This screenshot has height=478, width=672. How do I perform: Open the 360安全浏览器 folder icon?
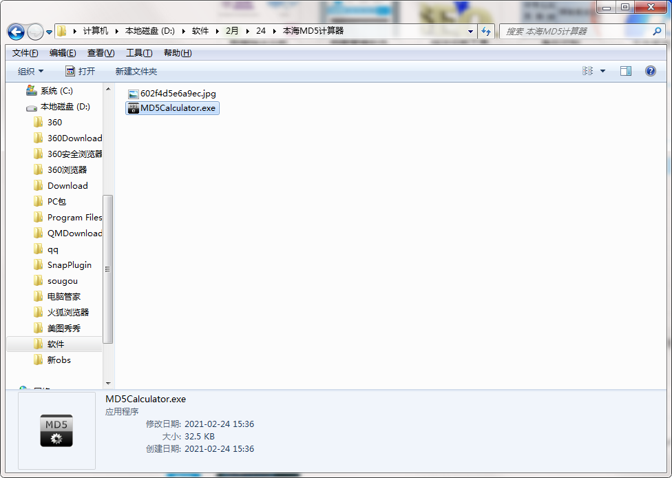pyautogui.click(x=38, y=154)
